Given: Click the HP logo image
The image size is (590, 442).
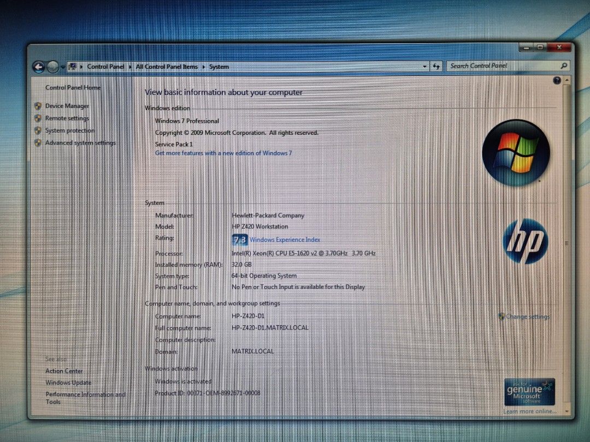Looking at the screenshot, I should [x=526, y=241].
